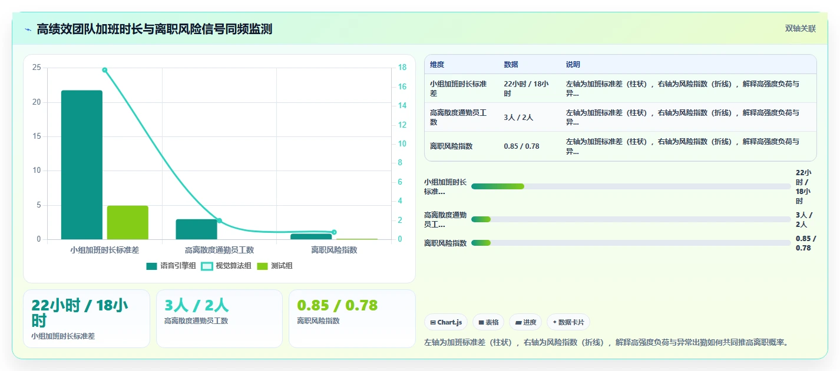Image resolution: width=840 pixels, height=371 pixels.
Task: Click the 高离散度通勤员工 progress bar
Action: 631,219
